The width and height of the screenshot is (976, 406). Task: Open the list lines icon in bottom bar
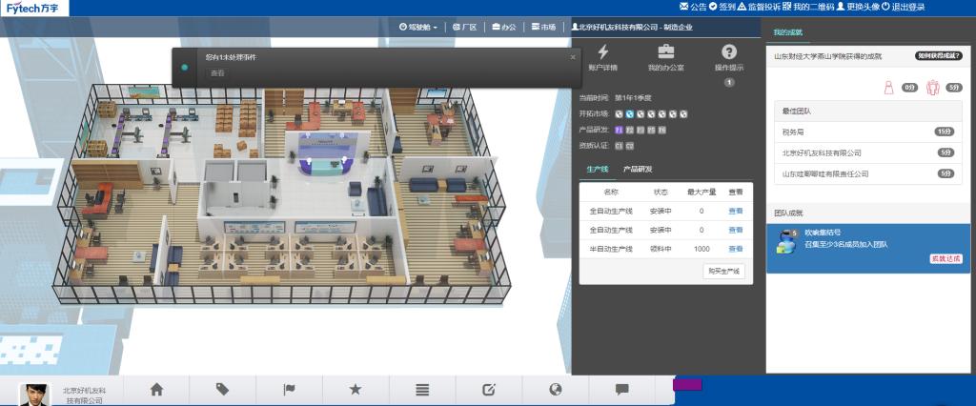click(422, 389)
